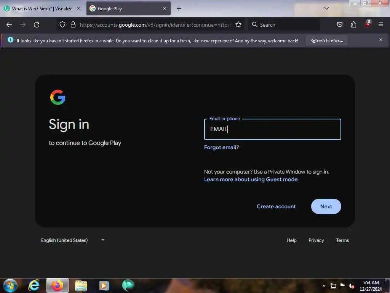This screenshot has height=293, width=390.
Task: Open the Help link
Action: 291,240
